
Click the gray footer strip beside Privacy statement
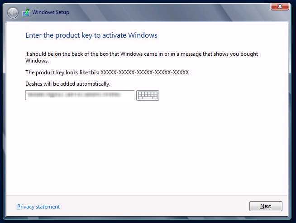(154, 207)
